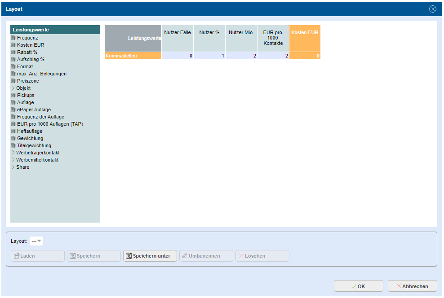Click the icon beside Rabatt %
Screen dimensions: 444x298
tap(13, 53)
